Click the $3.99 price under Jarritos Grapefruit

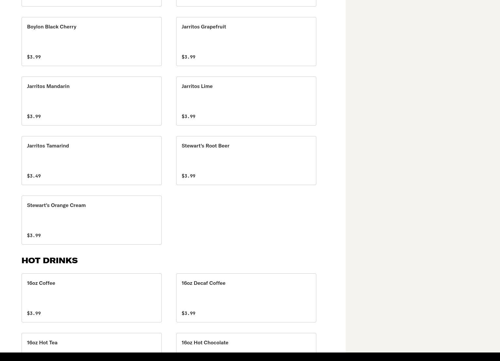point(189,57)
